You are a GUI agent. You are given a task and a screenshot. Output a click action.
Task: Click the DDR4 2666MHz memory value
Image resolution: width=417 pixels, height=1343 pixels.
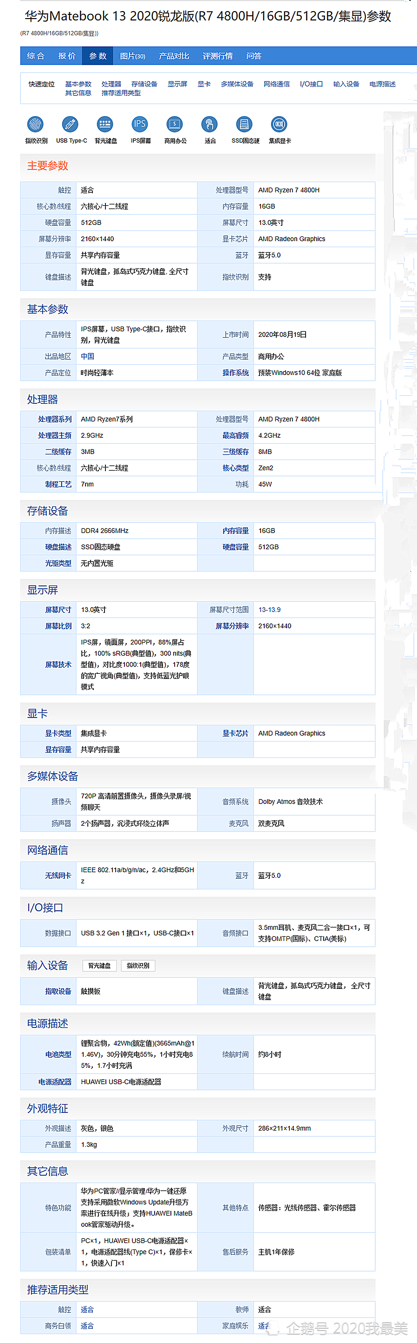105,531
